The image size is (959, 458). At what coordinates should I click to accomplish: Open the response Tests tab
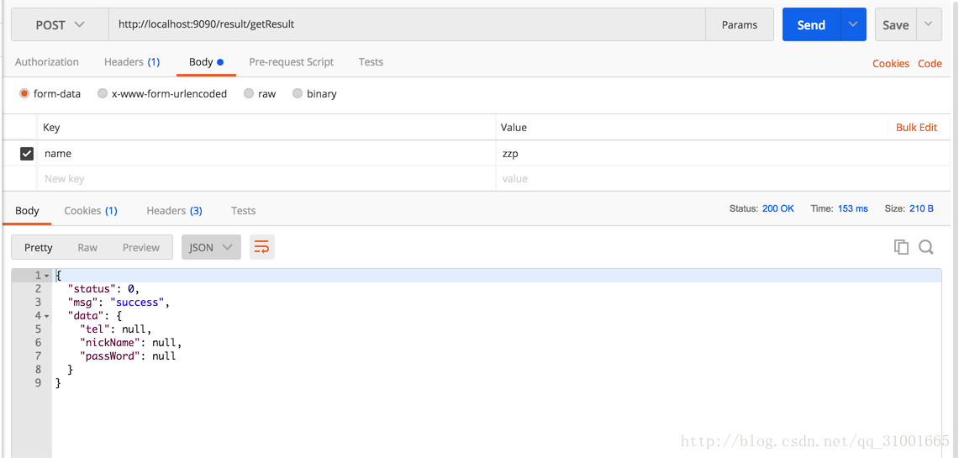pos(243,210)
